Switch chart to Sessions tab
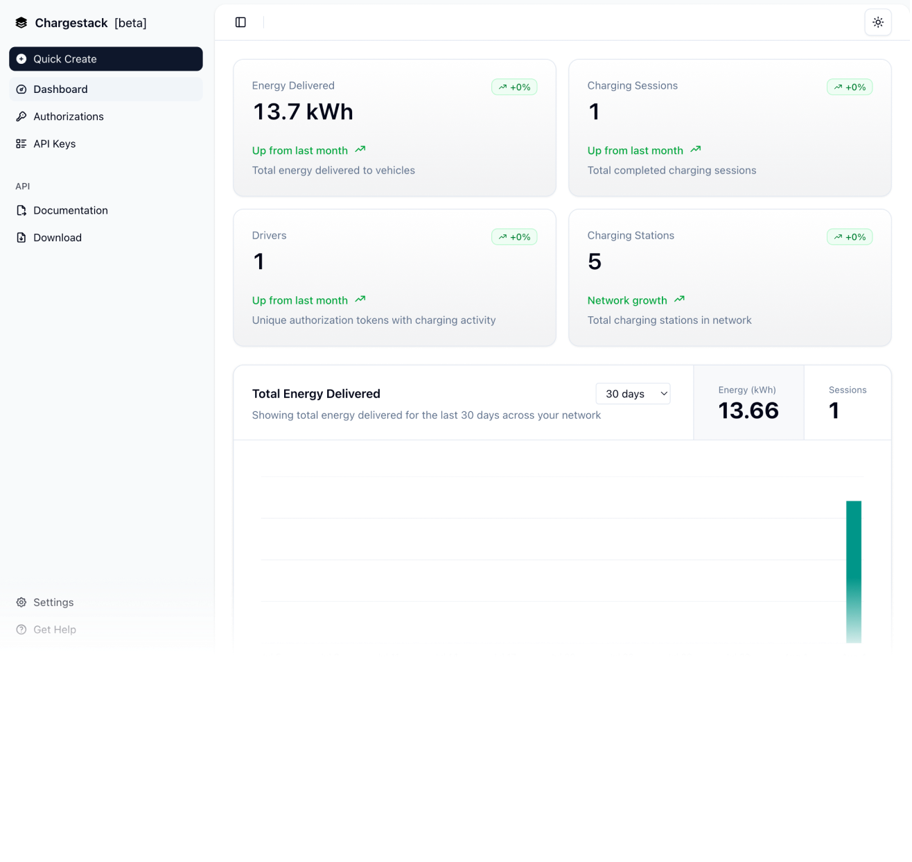This screenshot has height=862, width=912. 847,402
